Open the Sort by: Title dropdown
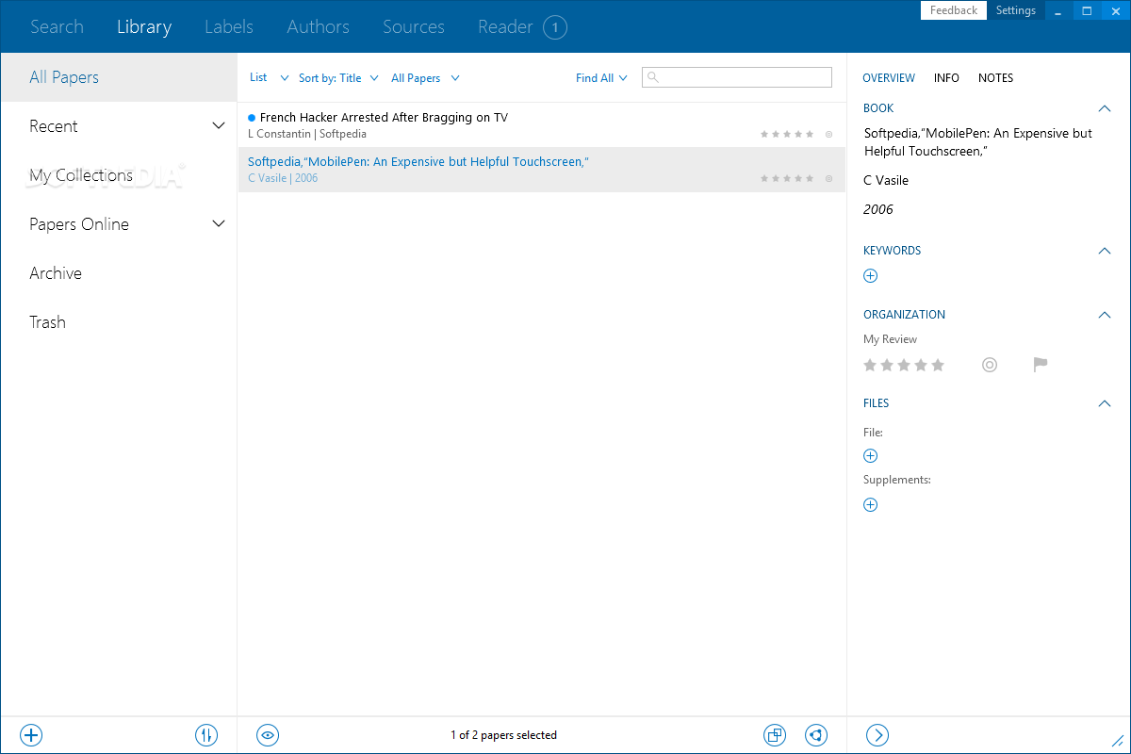This screenshot has height=754, width=1131. [x=338, y=78]
